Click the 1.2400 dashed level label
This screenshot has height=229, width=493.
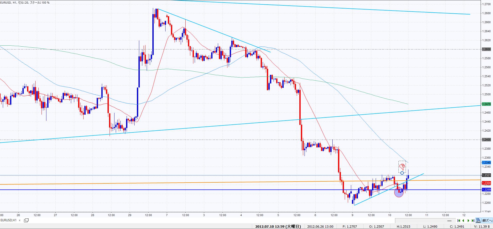tap(486, 140)
